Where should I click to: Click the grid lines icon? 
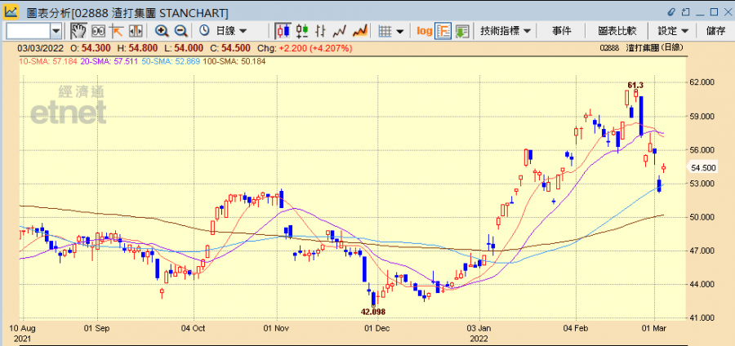(385, 31)
